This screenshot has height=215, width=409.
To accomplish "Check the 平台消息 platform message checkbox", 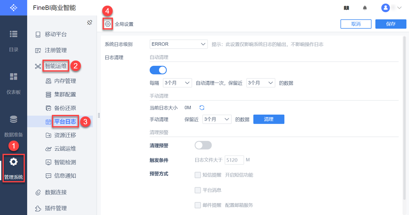I will pos(198,190).
